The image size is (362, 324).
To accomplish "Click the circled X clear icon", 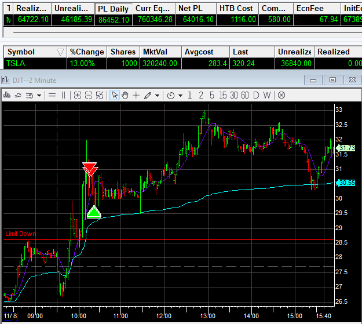I will [281, 95].
